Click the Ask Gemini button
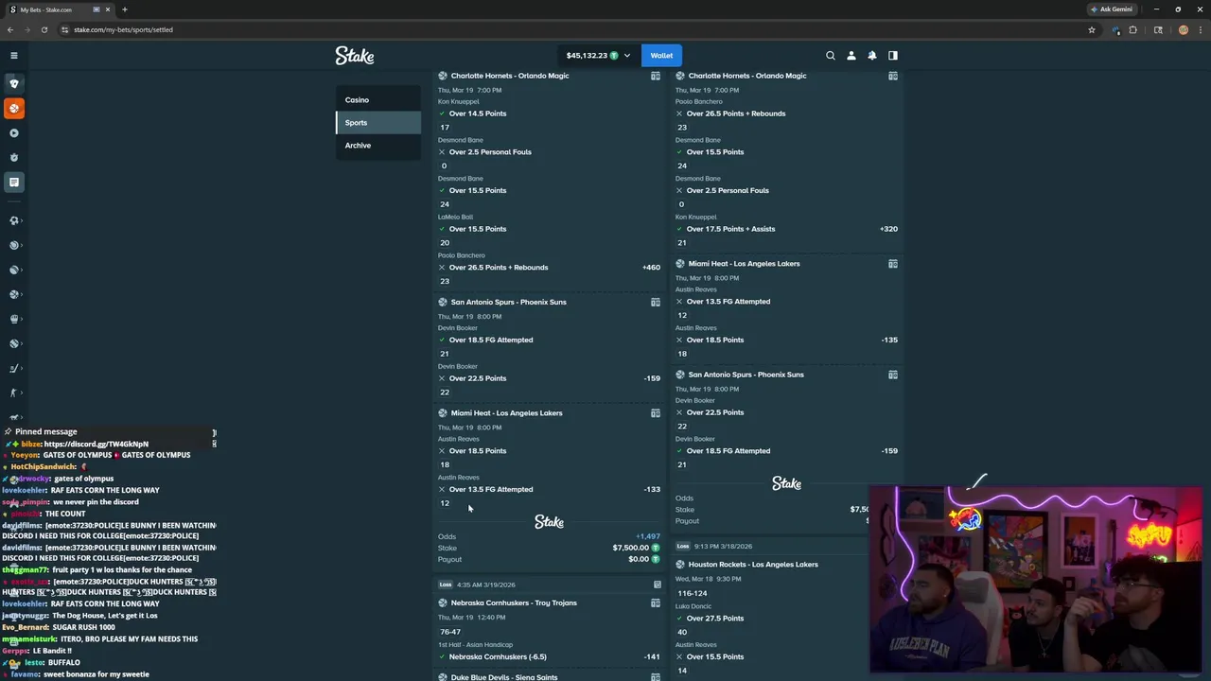The width and height of the screenshot is (1211, 681). (x=1111, y=9)
